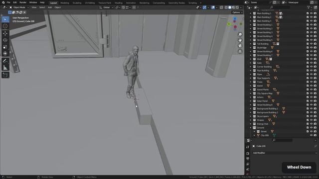Select the Move tool
This screenshot has width=319, height=179.
(x=5, y=33)
